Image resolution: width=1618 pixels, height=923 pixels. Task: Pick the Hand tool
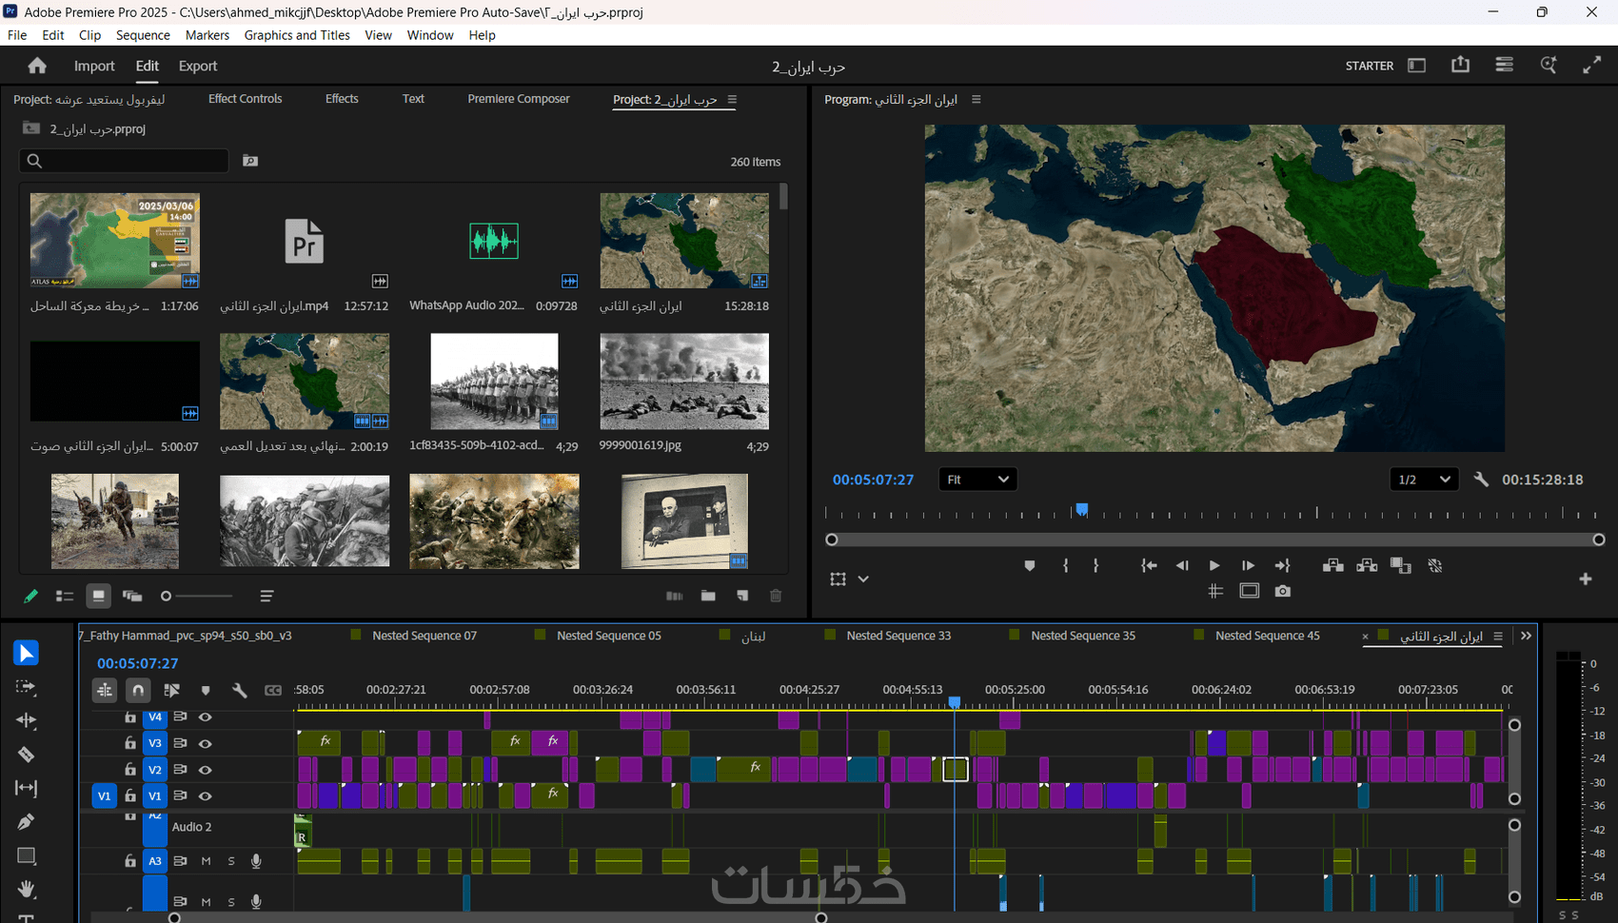tap(26, 889)
